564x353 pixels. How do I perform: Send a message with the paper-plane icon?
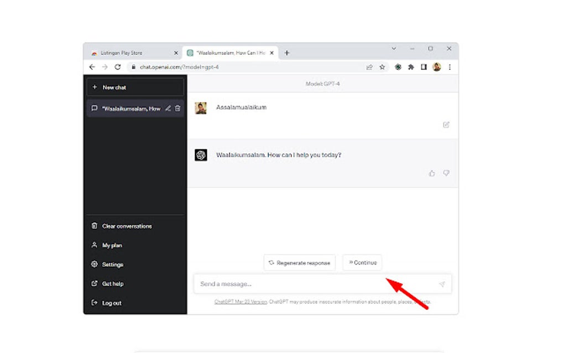[x=442, y=284]
